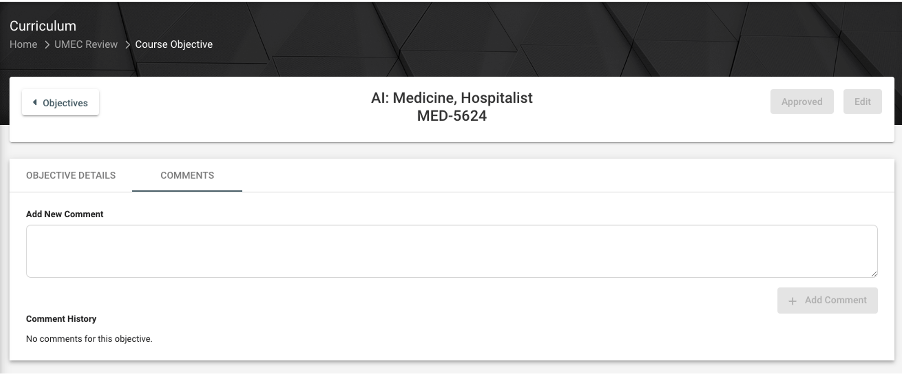This screenshot has width=902, height=376.
Task: Open the UMEC Review breadcrumb link
Action: pos(86,44)
